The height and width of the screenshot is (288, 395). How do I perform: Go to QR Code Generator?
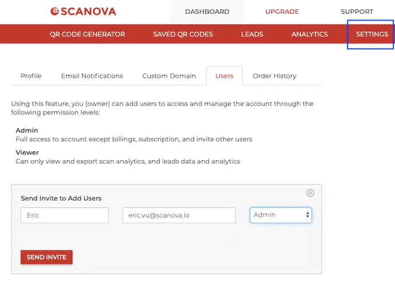(87, 34)
